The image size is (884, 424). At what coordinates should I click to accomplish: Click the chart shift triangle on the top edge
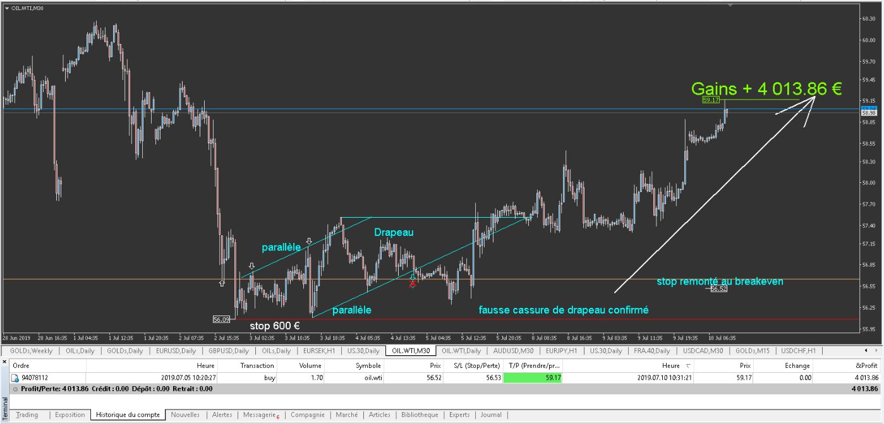tap(731, 6)
